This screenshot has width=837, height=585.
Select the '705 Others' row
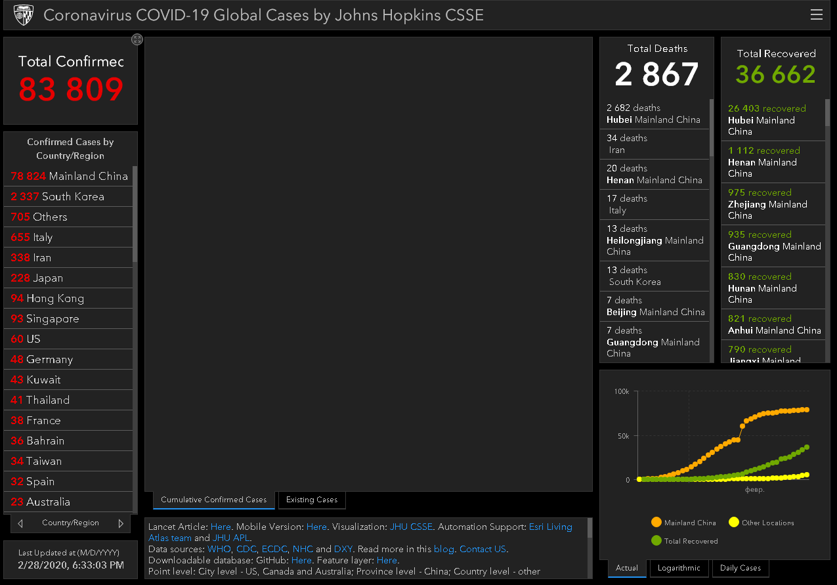68,217
